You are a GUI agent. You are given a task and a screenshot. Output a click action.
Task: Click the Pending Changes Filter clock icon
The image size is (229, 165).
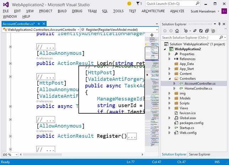click(x=186, y=31)
